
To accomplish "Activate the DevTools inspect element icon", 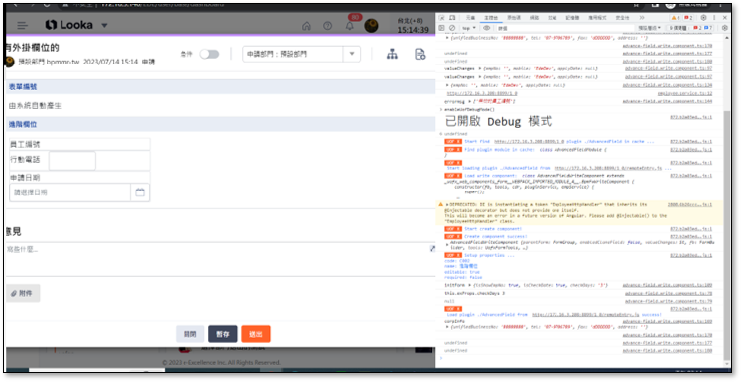I will tap(442, 18).
